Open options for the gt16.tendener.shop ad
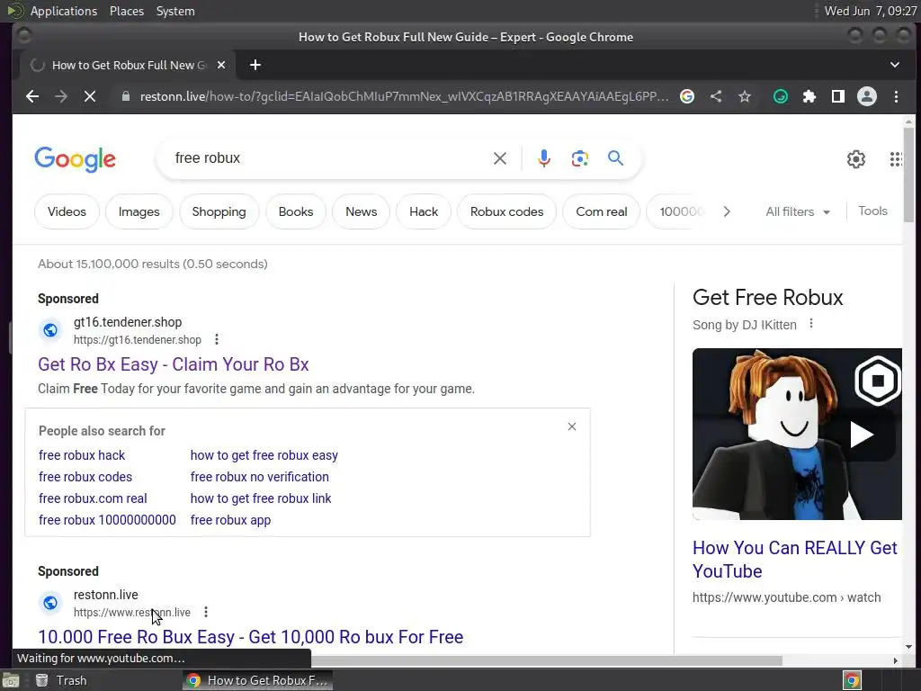The width and height of the screenshot is (921, 691). point(217,339)
